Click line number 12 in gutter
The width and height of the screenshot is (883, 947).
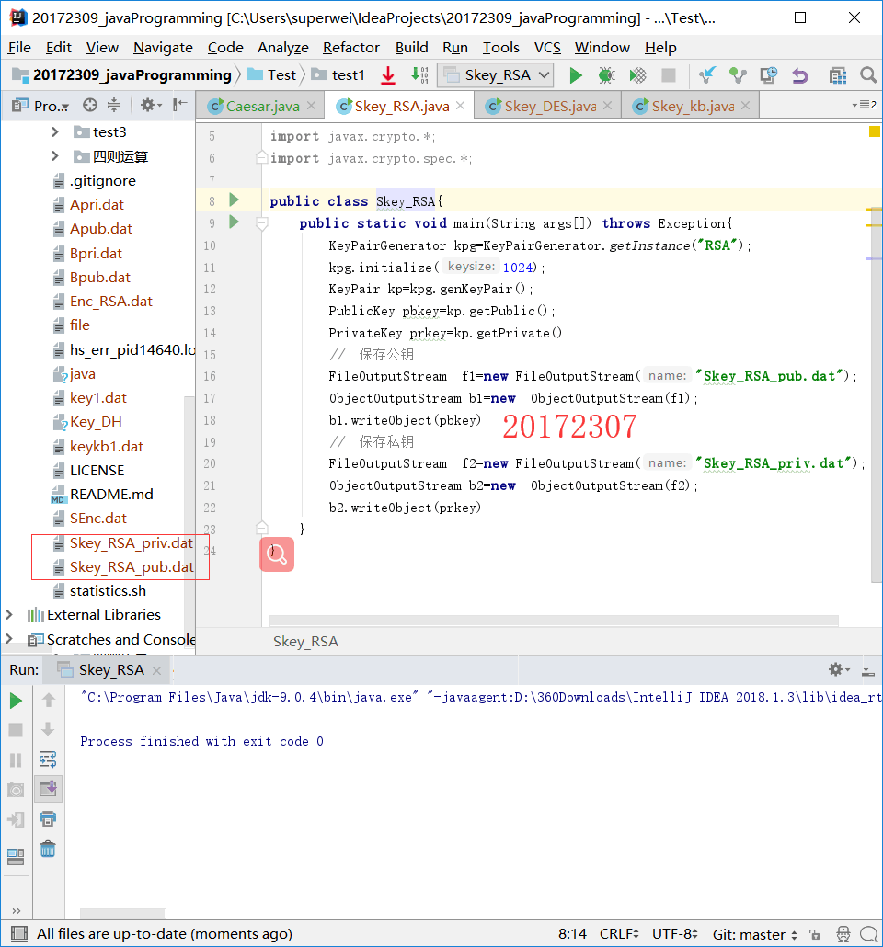209,289
